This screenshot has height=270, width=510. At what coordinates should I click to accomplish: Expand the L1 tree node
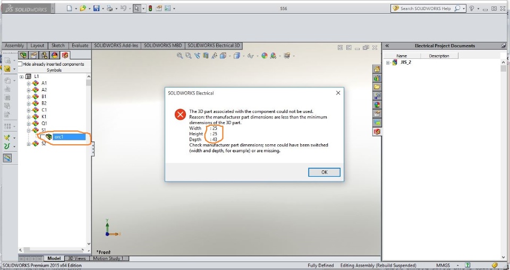pyautogui.click(x=21, y=77)
